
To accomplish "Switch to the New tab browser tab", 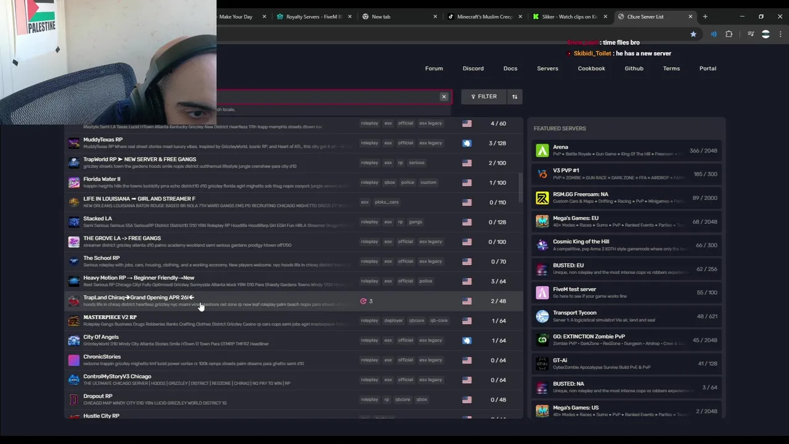I will (398, 17).
